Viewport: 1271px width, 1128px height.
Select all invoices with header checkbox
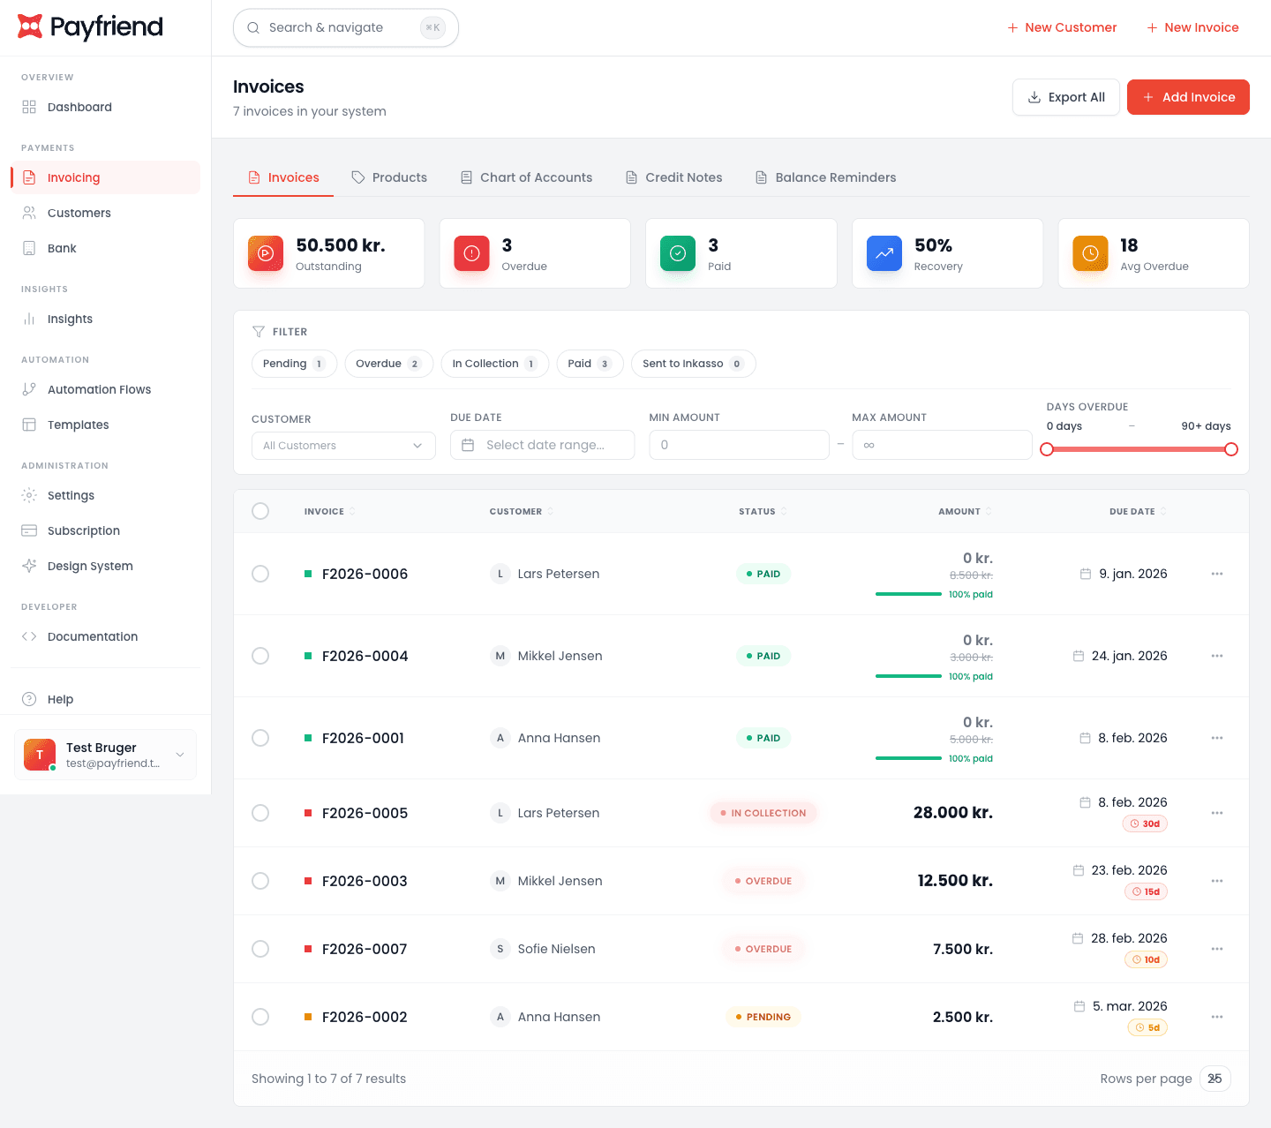(x=260, y=511)
